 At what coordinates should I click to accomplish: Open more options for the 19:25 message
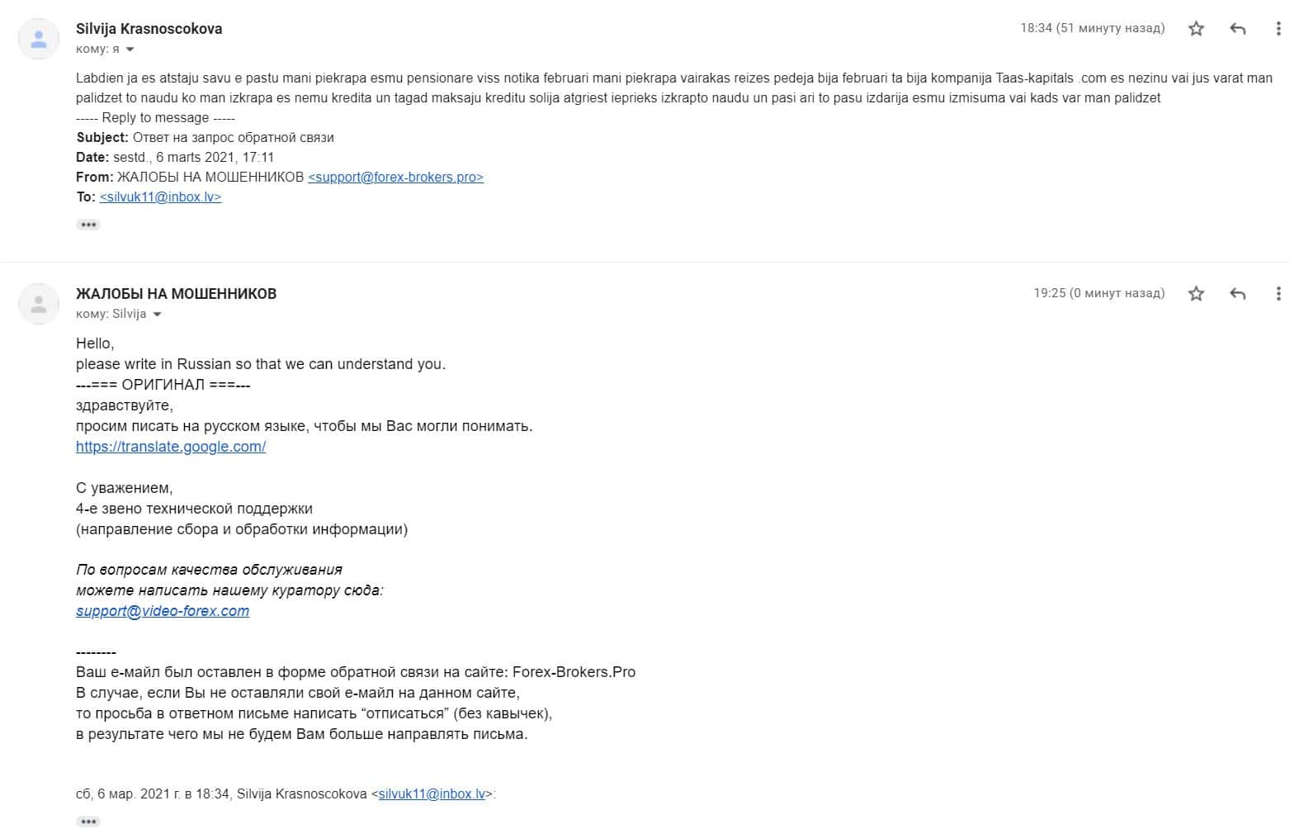1278,294
